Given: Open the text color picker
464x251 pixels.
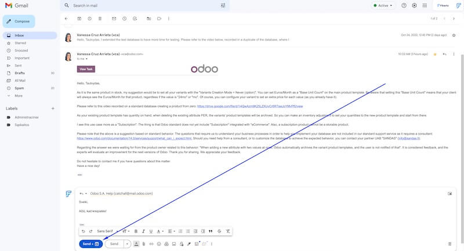Looking at the screenshot, I should [159, 231].
